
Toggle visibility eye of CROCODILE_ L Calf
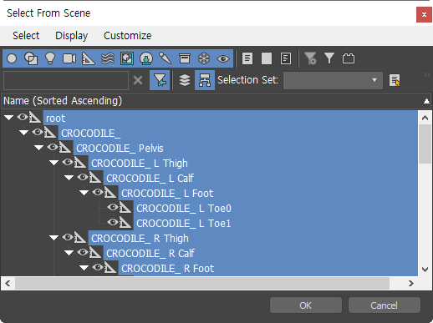(x=83, y=177)
